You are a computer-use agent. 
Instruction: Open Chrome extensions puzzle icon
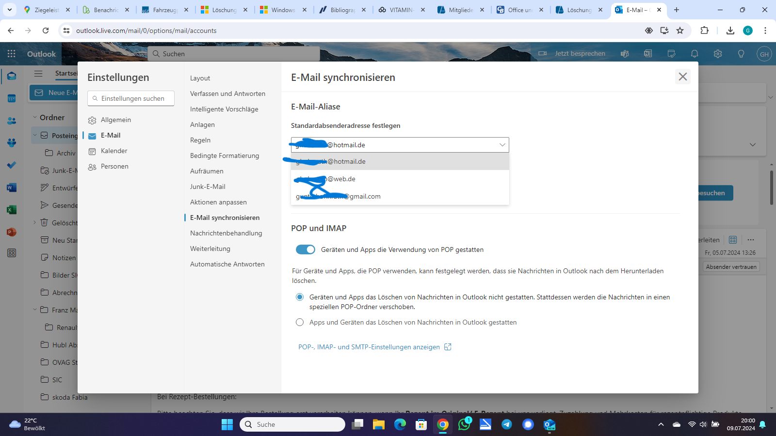(x=704, y=31)
